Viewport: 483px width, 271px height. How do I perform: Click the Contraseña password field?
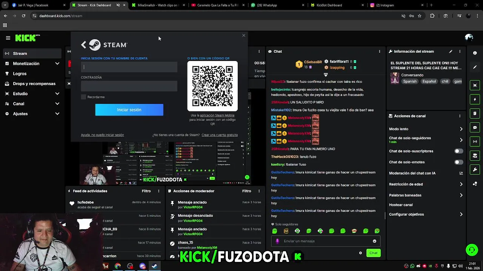[x=129, y=86]
